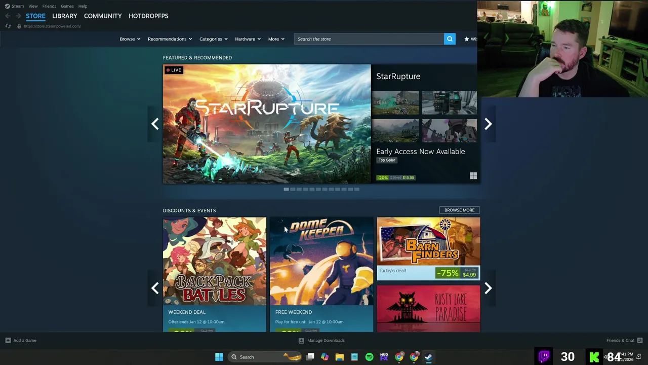Viewport: 648px width, 365px height.
Task: Open the View menu
Action: click(x=33, y=6)
